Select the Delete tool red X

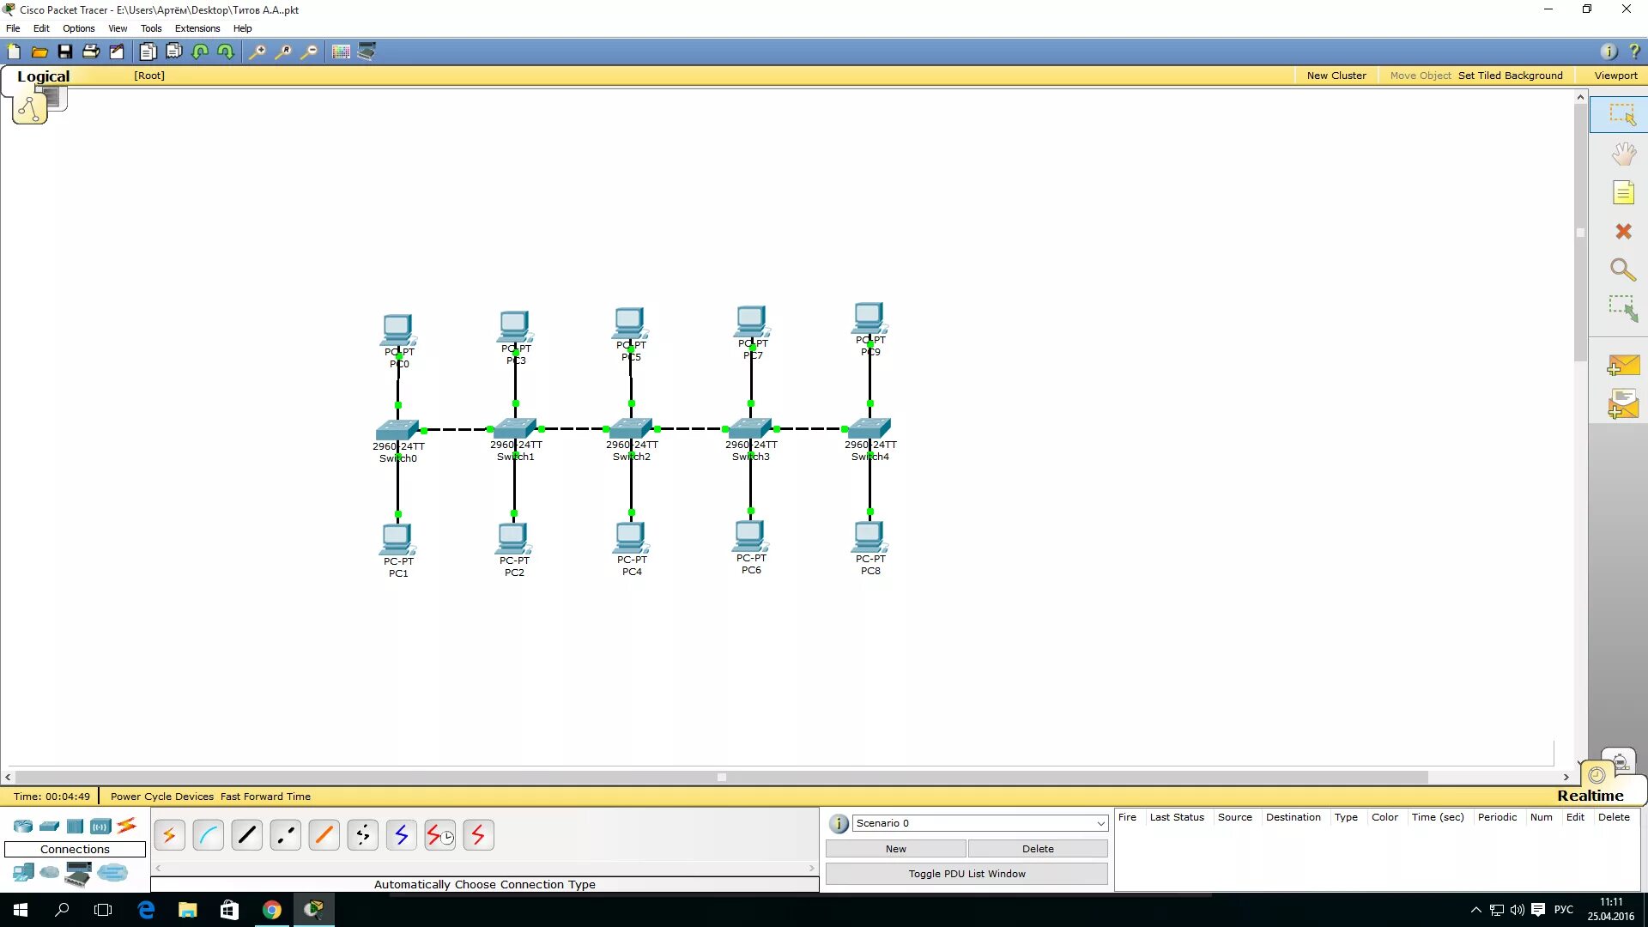tap(1622, 232)
